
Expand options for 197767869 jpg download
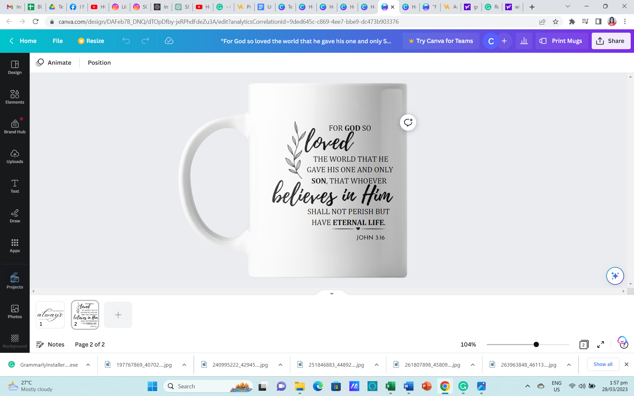pos(184,365)
